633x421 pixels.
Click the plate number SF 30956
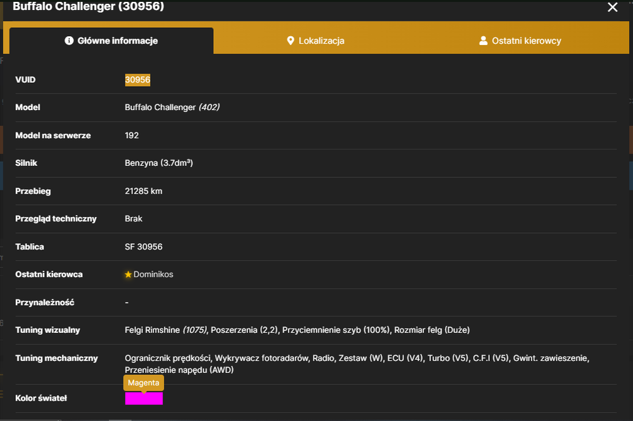coord(143,247)
